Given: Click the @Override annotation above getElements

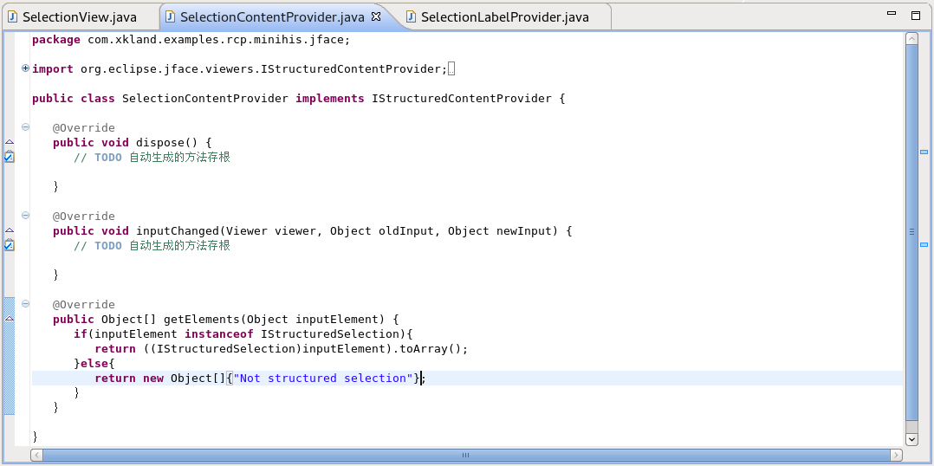Looking at the screenshot, I should (84, 304).
